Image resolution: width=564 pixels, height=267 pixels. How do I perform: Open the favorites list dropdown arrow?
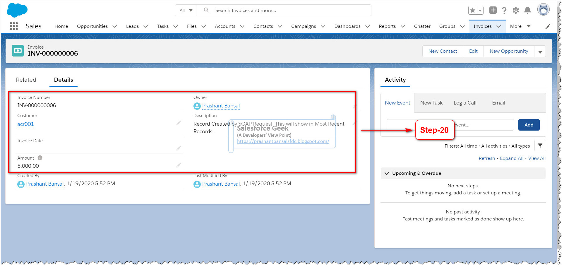480,11
